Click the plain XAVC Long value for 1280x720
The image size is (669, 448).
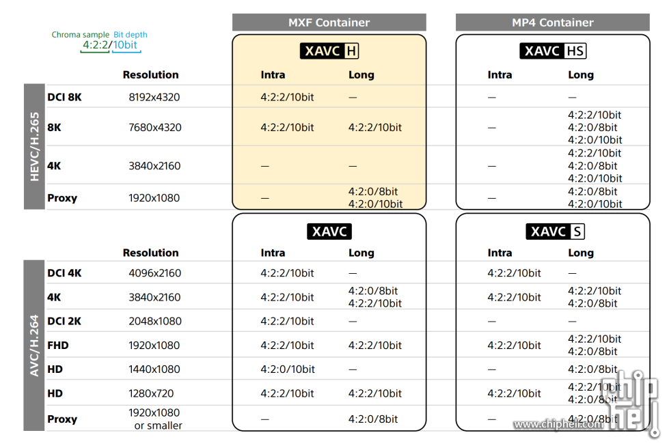375,393
